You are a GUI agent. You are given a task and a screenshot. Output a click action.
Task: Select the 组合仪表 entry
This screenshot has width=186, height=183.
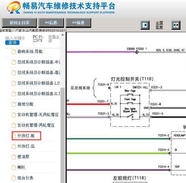[25, 178]
